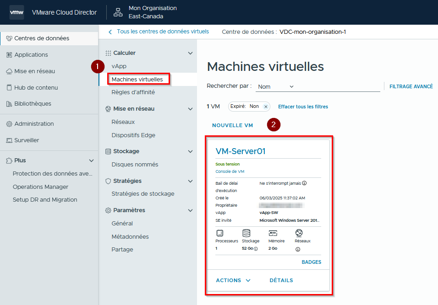Click the Centres de données icon

(x=9, y=38)
